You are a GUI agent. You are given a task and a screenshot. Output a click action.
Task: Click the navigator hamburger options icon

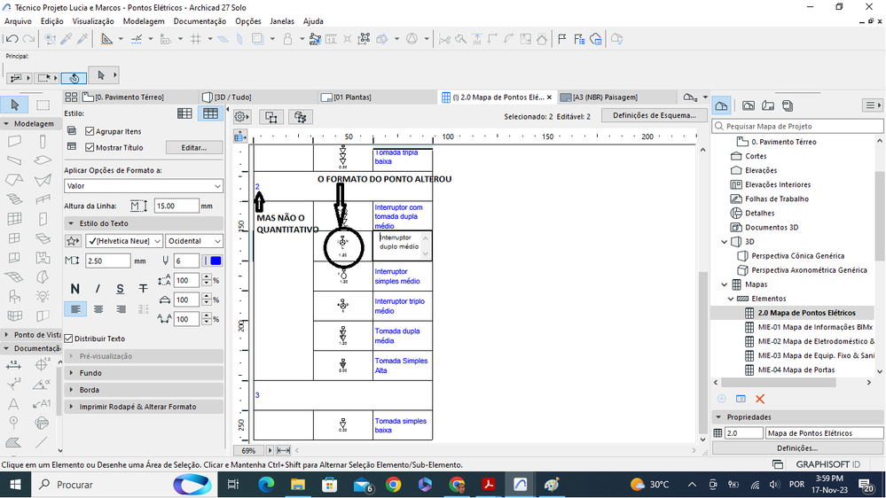(872, 105)
